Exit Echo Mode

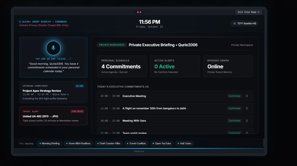pos(248,12)
